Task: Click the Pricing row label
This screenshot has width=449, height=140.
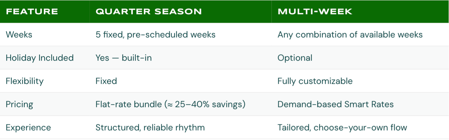Action: coord(19,104)
